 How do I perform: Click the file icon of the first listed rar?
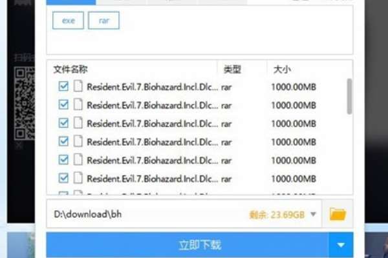(78, 86)
